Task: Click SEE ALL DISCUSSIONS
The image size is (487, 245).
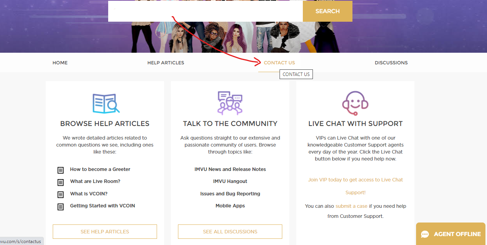Action: pyautogui.click(x=230, y=231)
